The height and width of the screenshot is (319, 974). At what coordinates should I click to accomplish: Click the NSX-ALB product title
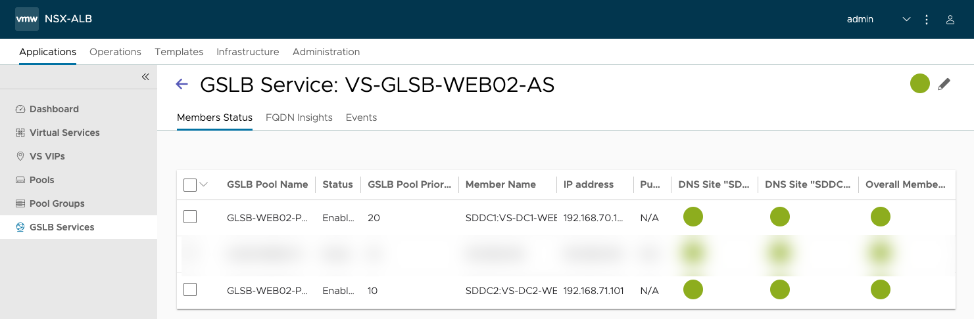pos(68,19)
